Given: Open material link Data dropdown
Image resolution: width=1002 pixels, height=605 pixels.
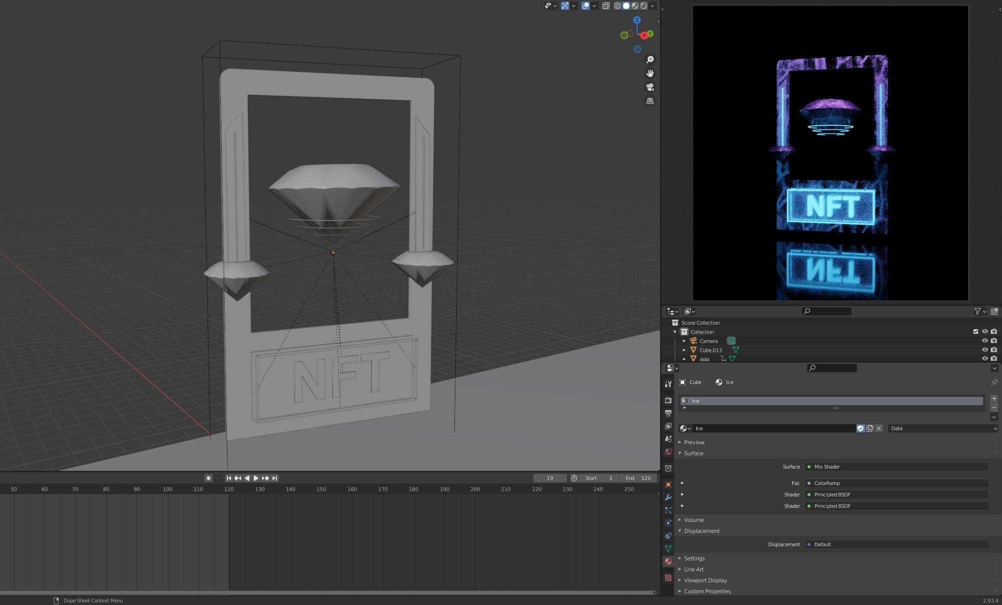Looking at the screenshot, I should pyautogui.click(x=943, y=428).
